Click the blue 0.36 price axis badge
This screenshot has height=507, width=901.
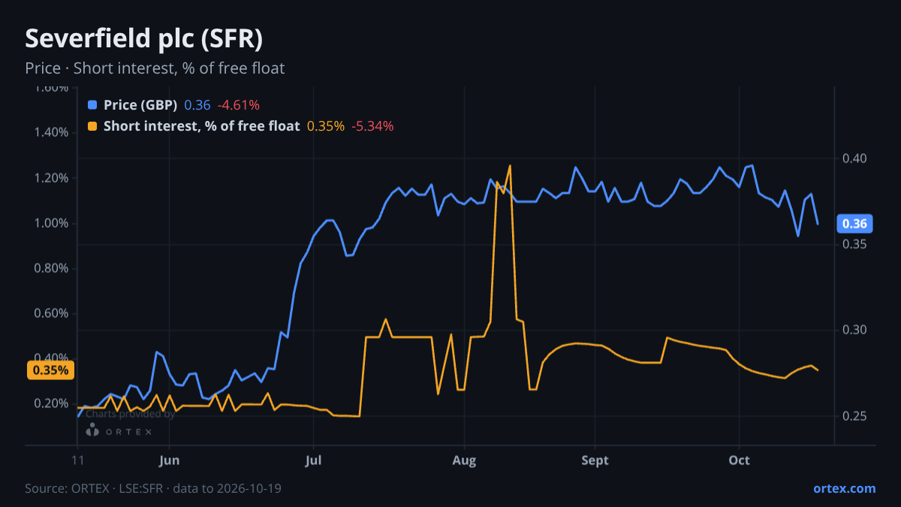coord(854,224)
